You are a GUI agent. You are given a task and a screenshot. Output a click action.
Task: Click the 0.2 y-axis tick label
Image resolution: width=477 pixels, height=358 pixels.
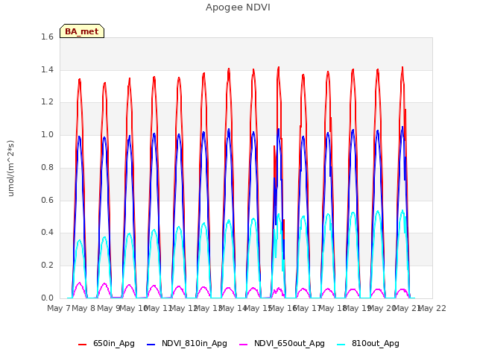[47, 266]
